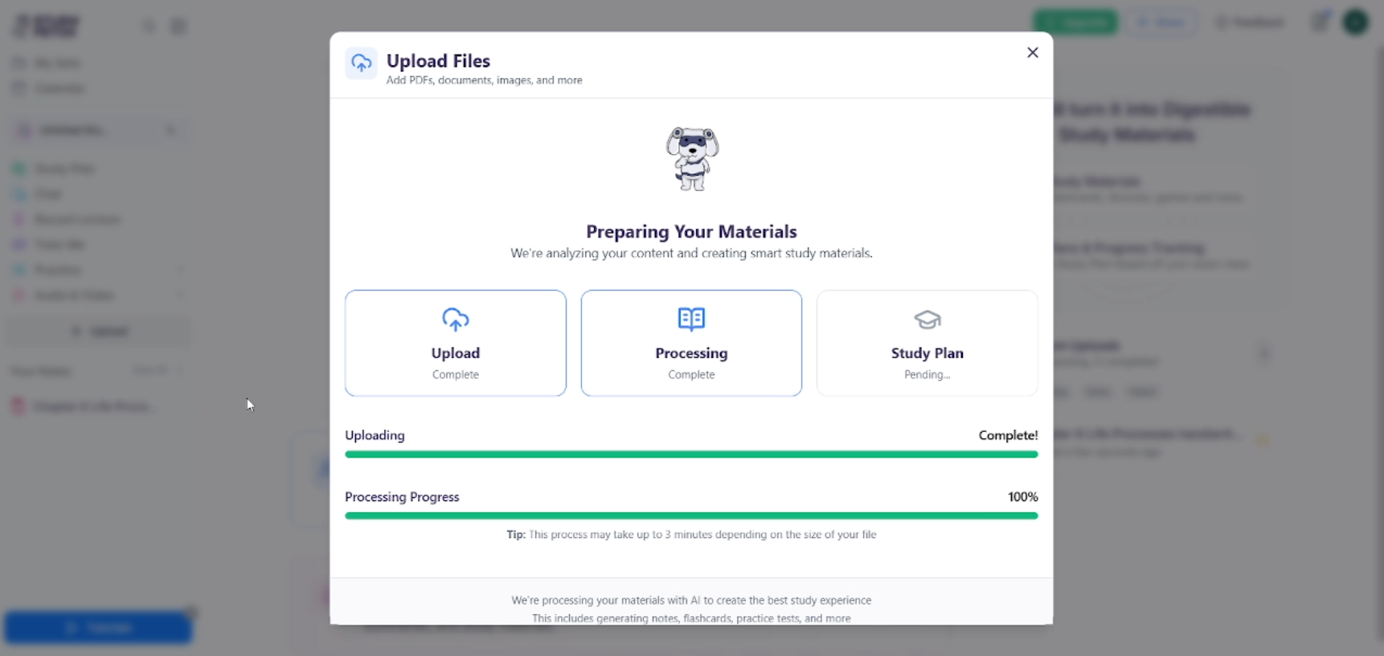The image size is (1384, 656).
Task: Open the workspace dropdown in the sidebar
Action: point(98,130)
